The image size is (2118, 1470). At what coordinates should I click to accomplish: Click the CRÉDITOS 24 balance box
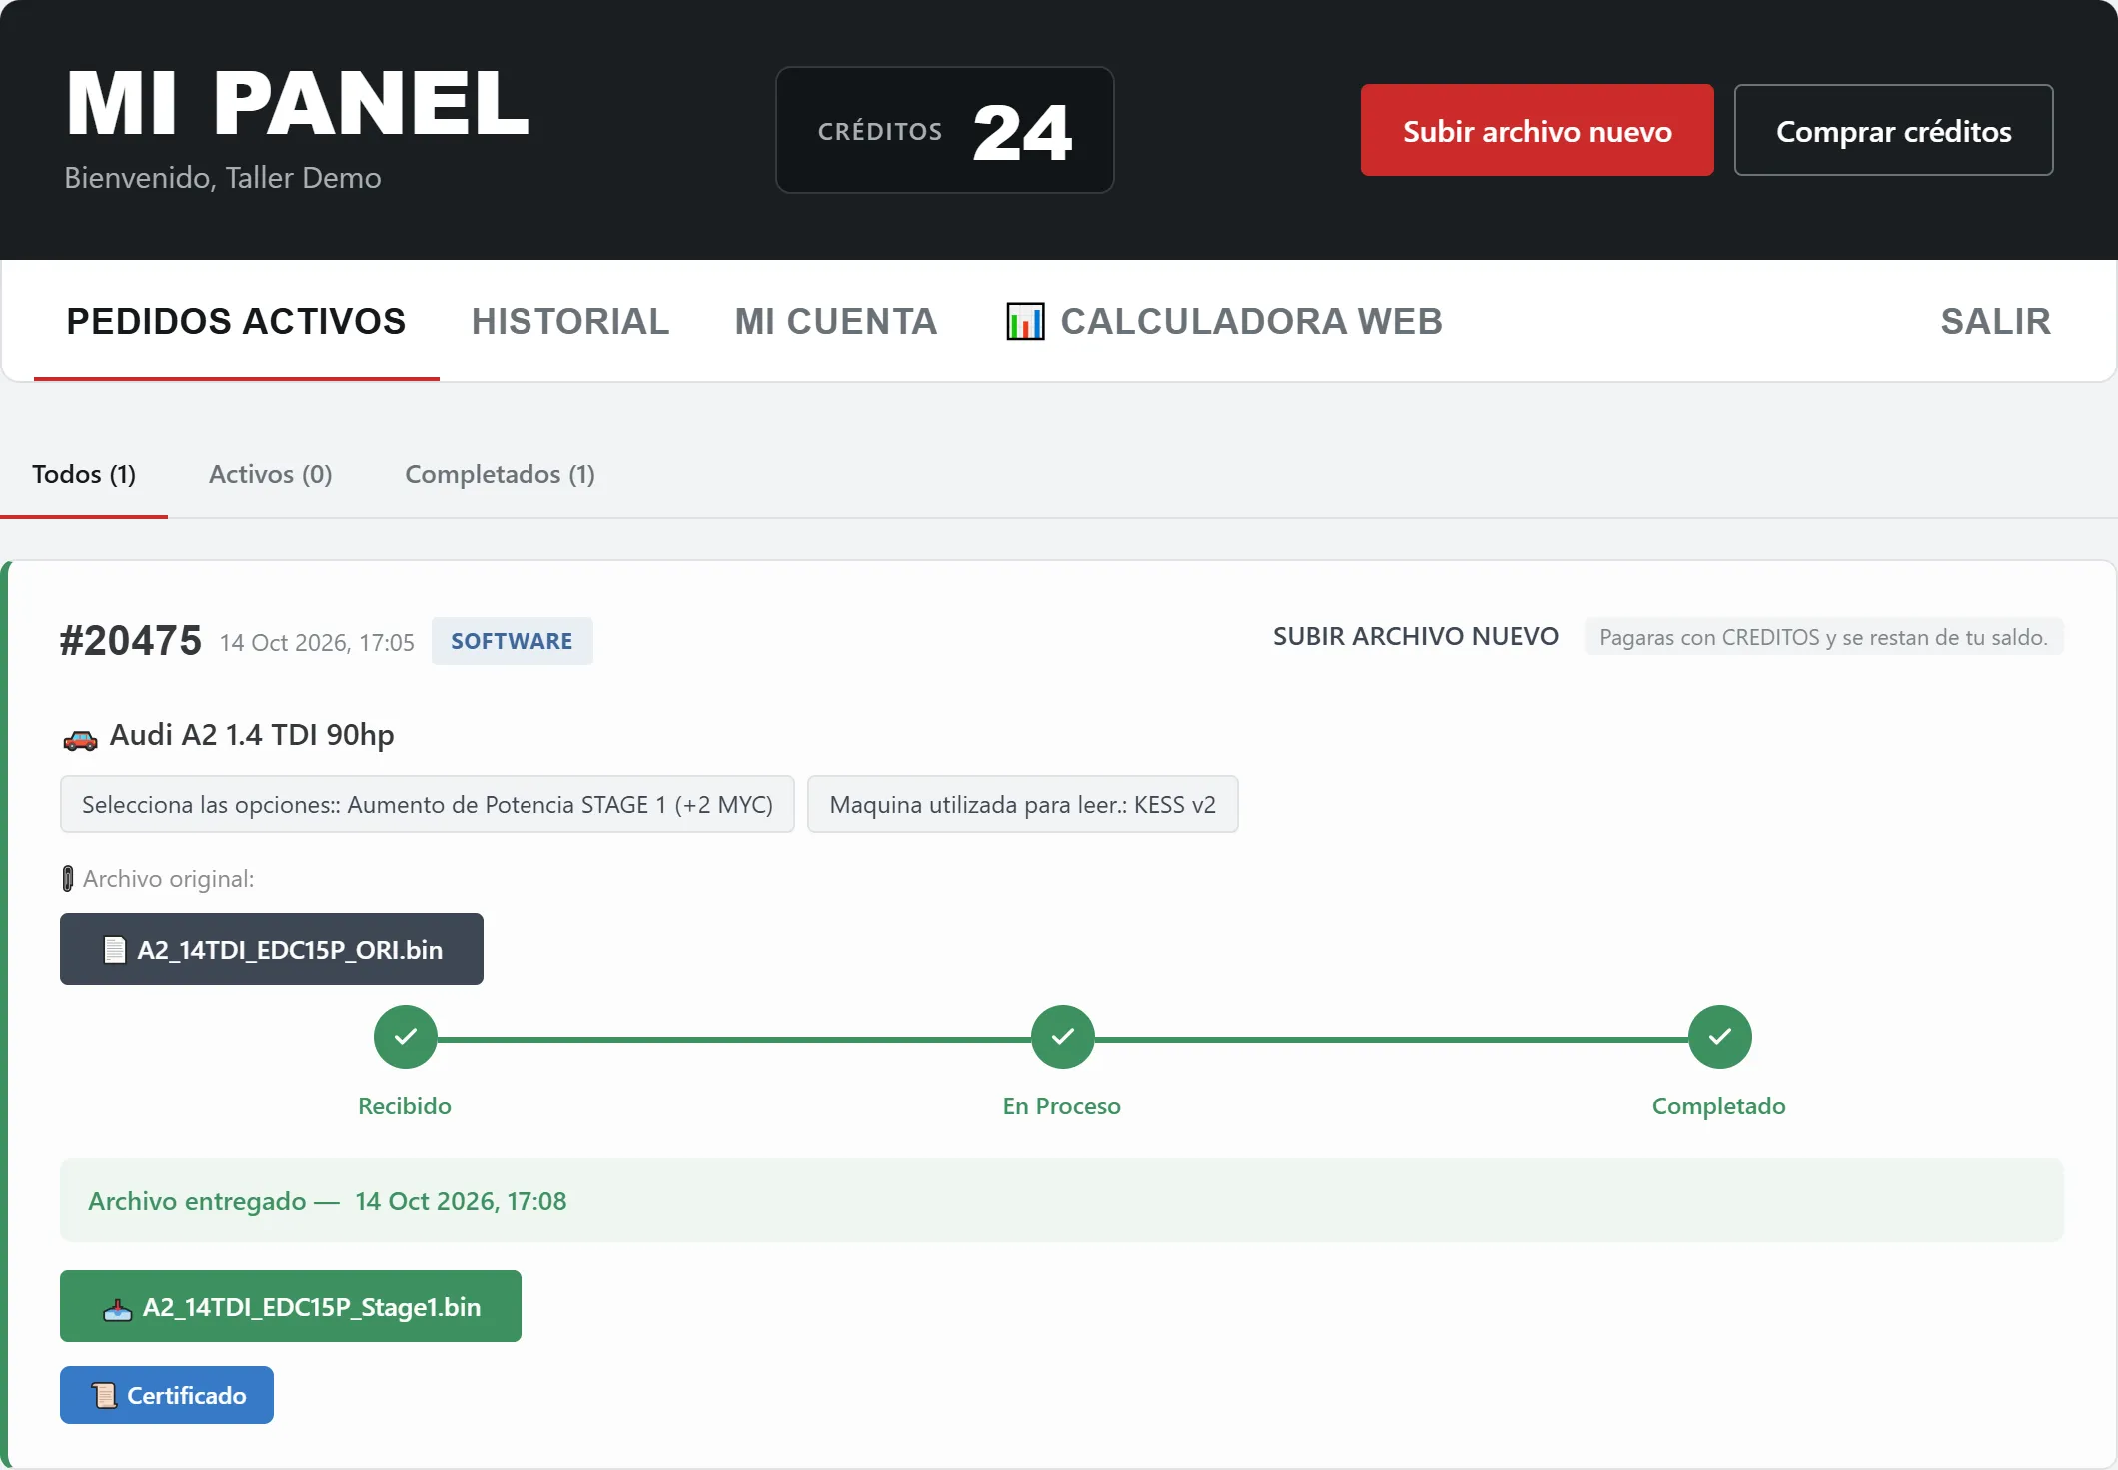(x=945, y=130)
